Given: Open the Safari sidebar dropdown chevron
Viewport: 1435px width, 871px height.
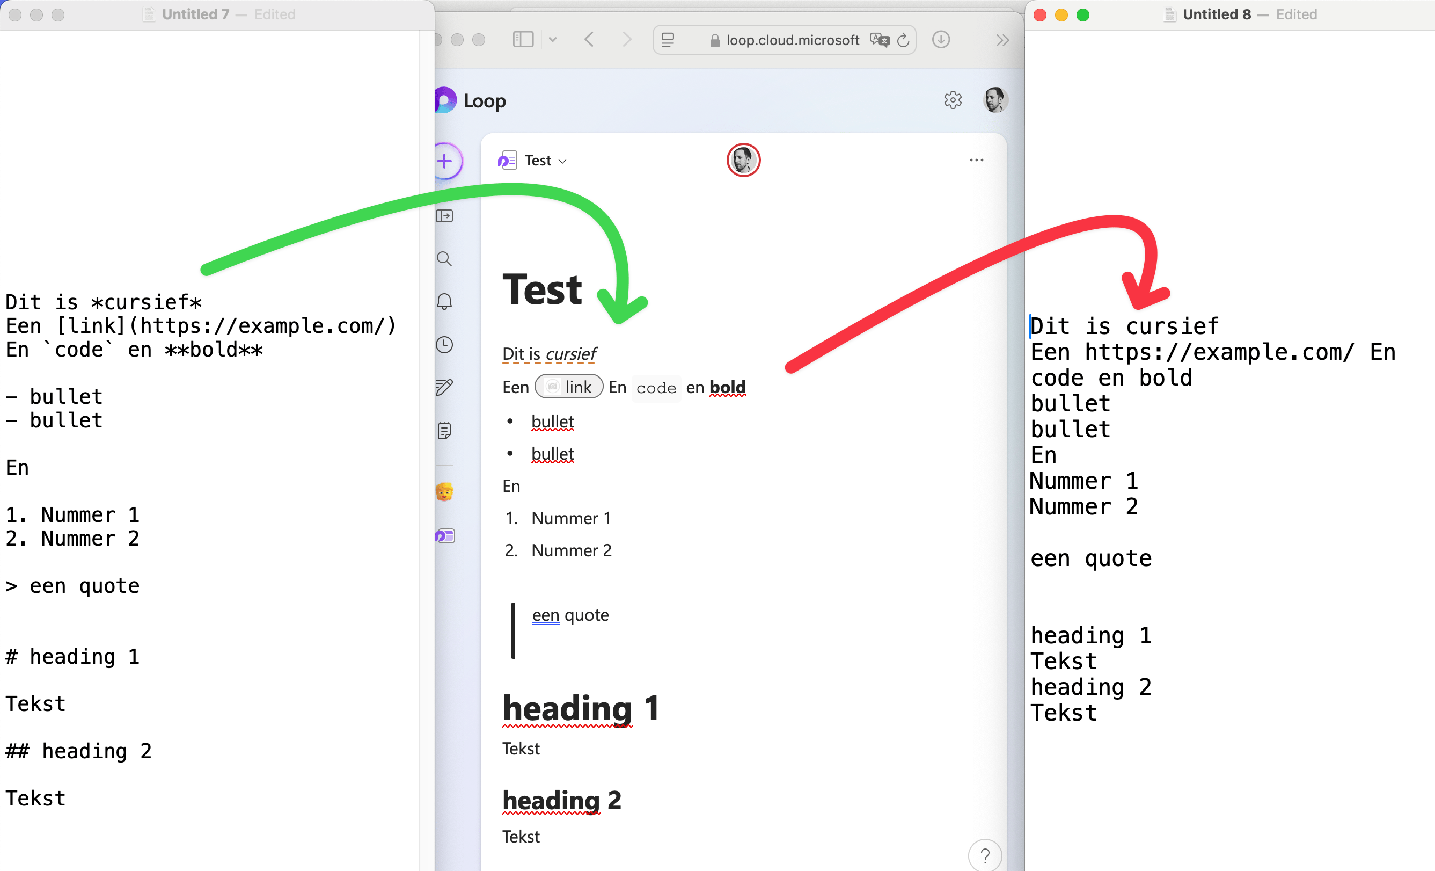Looking at the screenshot, I should pyautogui.click(x=553, y=40).
